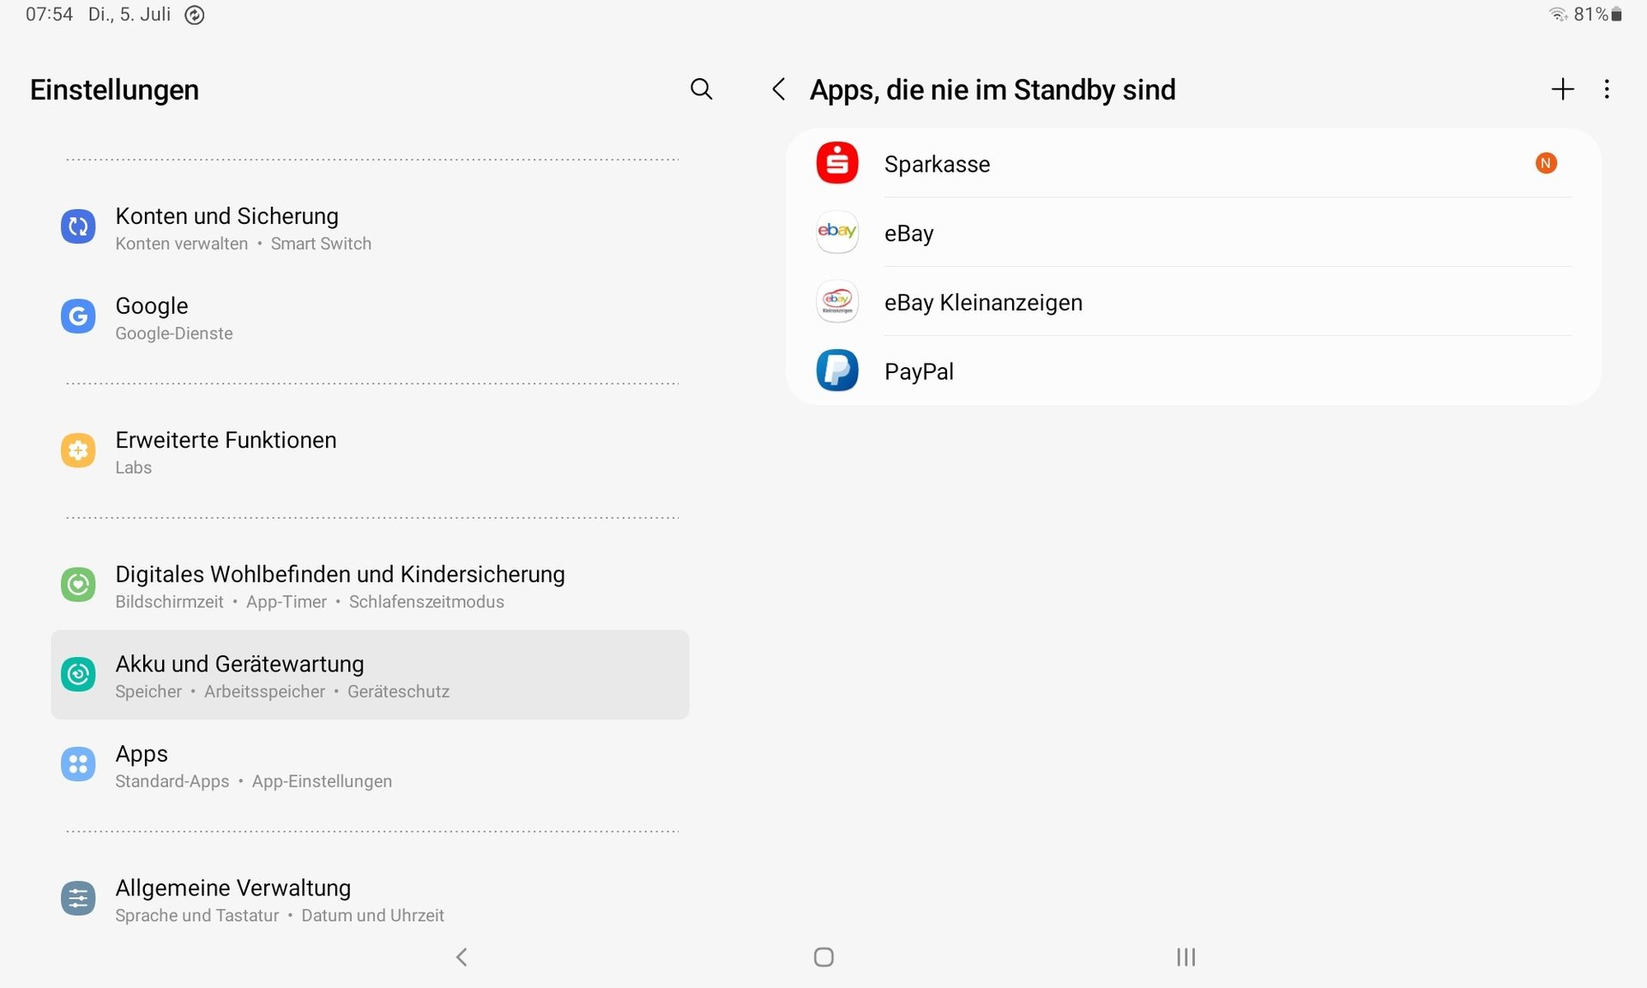Open the three-dot overflow menu
Screen dimensions: 1647x988
1607,89
